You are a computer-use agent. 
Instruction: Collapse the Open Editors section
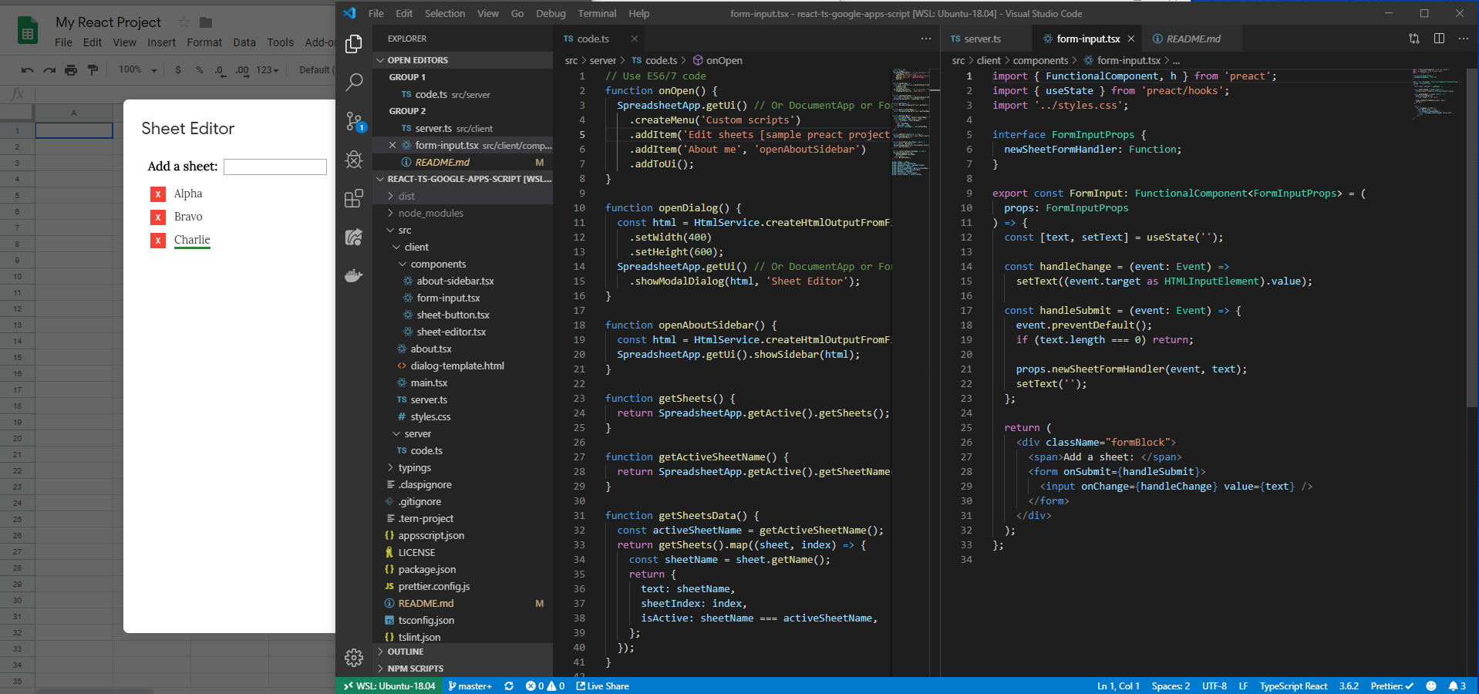coord(463,60)
